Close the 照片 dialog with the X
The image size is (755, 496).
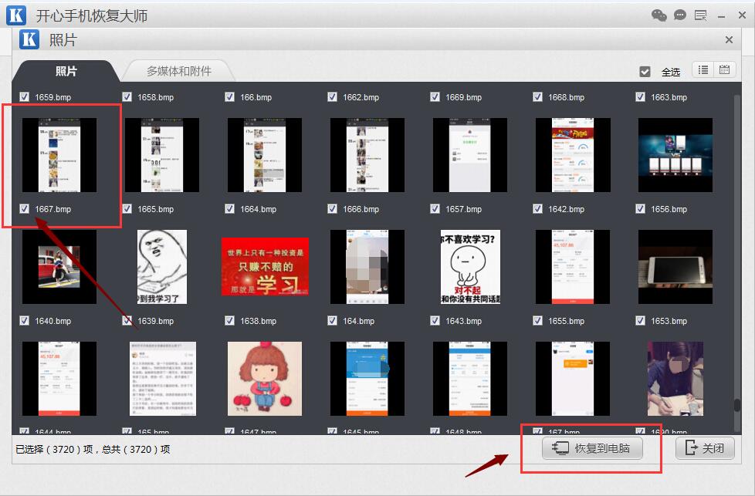(x=729, y=39)
